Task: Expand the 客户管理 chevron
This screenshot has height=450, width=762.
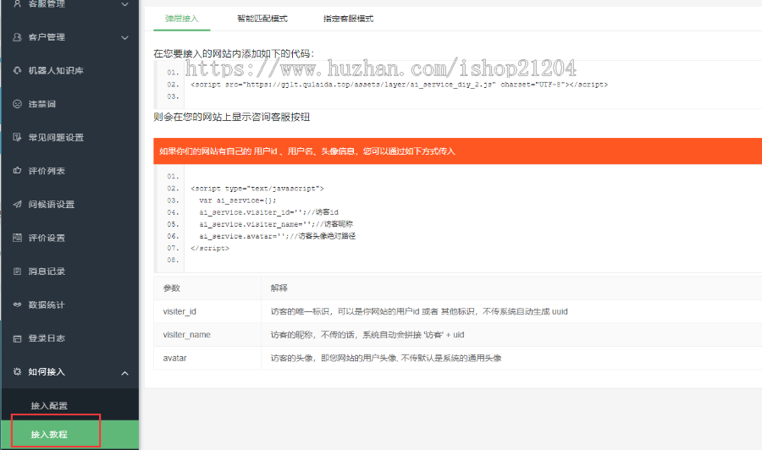Action: point(125,37)
